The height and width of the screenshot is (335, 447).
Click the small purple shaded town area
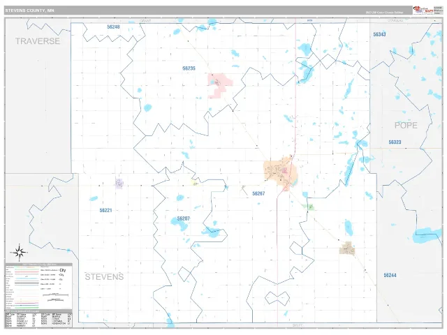[119, 184]
